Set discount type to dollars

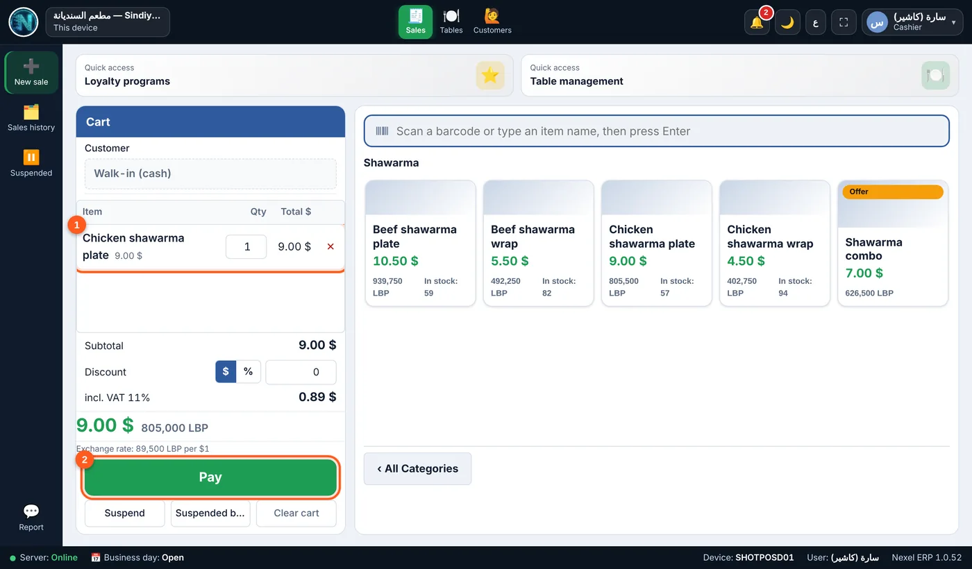tap(226, 372)
